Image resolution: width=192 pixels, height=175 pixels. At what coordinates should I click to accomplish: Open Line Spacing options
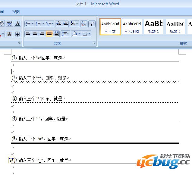click(x=65, y=34)
